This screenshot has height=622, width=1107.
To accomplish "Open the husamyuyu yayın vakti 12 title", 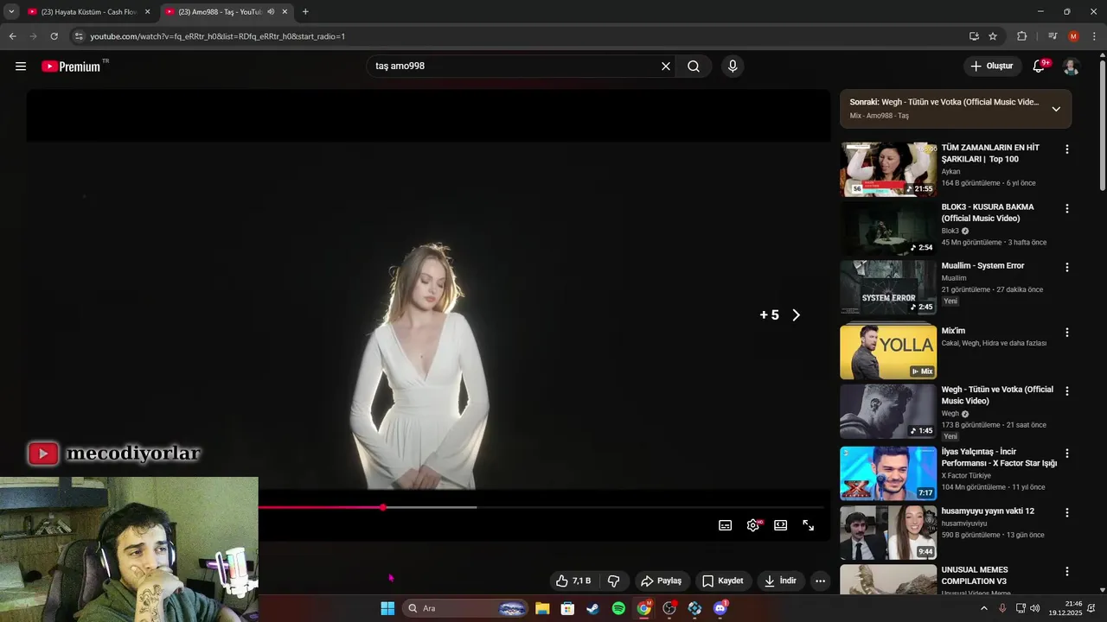I will pyautogui.click(x=988, y=511).
